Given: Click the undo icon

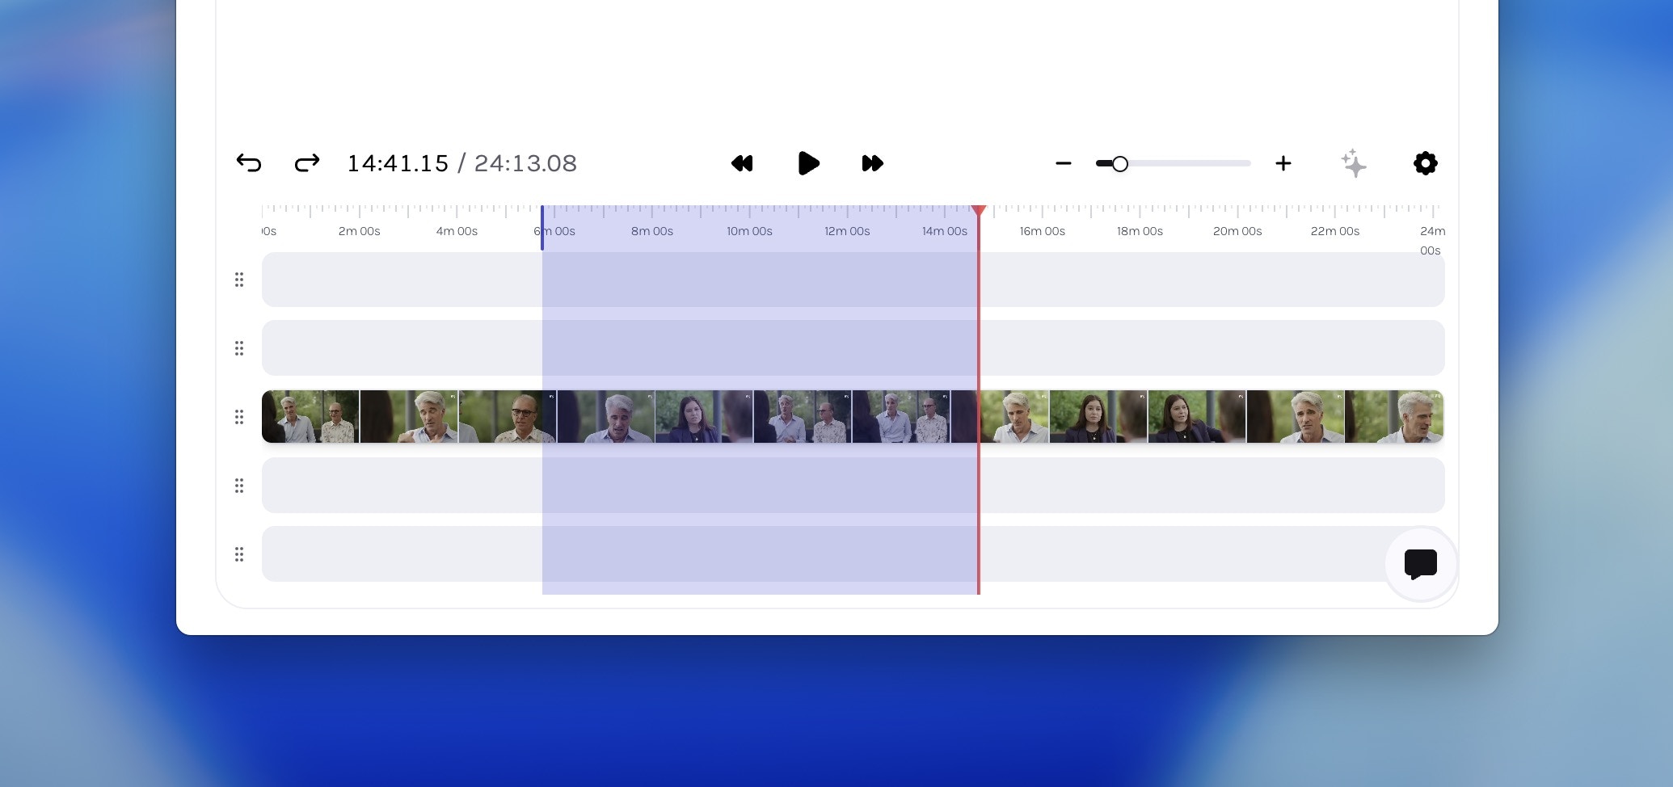Looking at the screenshot, I should pyautogui.click(x=250, y=163).
